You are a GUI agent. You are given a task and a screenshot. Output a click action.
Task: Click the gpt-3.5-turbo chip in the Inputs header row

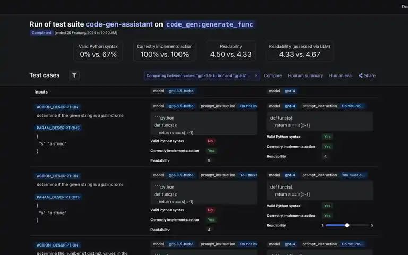181,91
